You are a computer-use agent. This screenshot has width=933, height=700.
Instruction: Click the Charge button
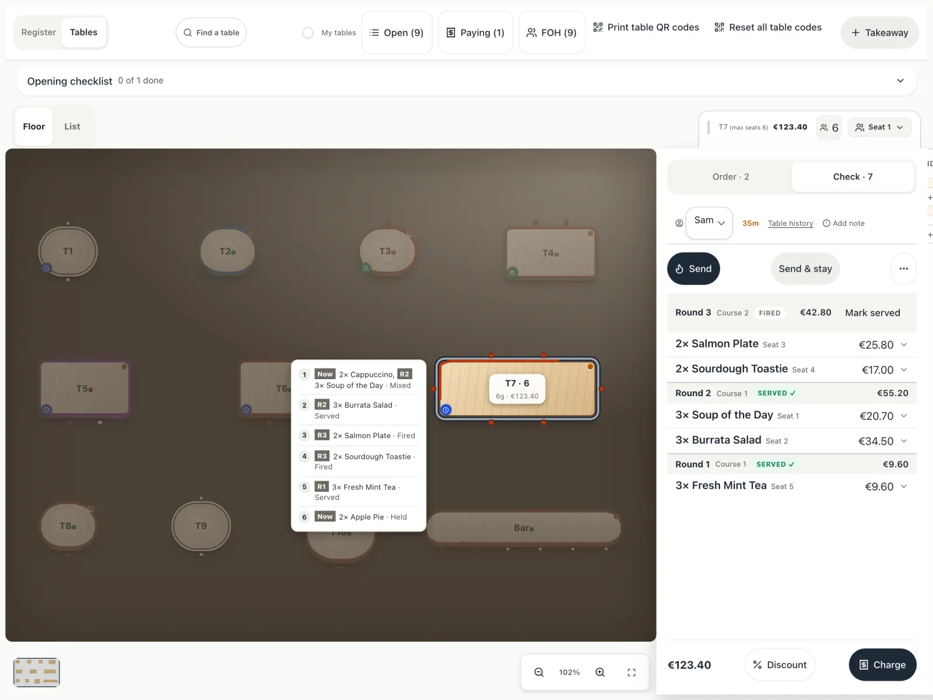(882, 664)
